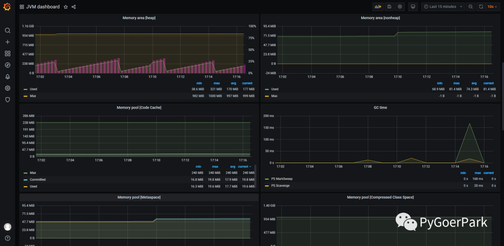
Task: Click the JVM dashboard title
Action: point(42,7)
